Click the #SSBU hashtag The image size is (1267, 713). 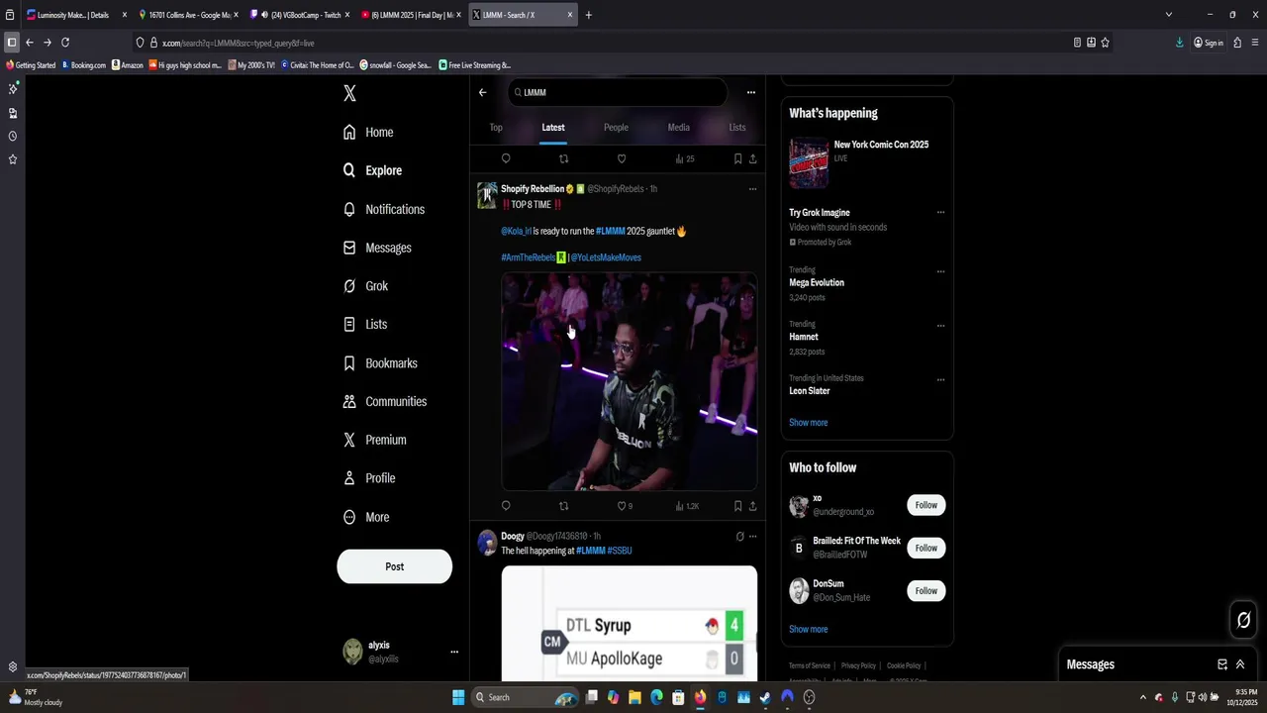point(620,551)
